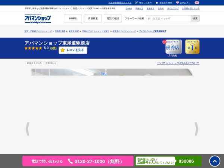Open favorites heart icon

[x=183, y=3]
